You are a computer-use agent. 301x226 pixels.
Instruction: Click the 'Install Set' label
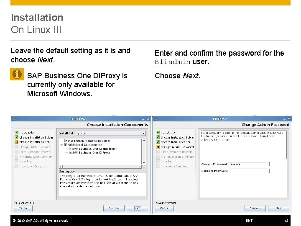[66, 133]
